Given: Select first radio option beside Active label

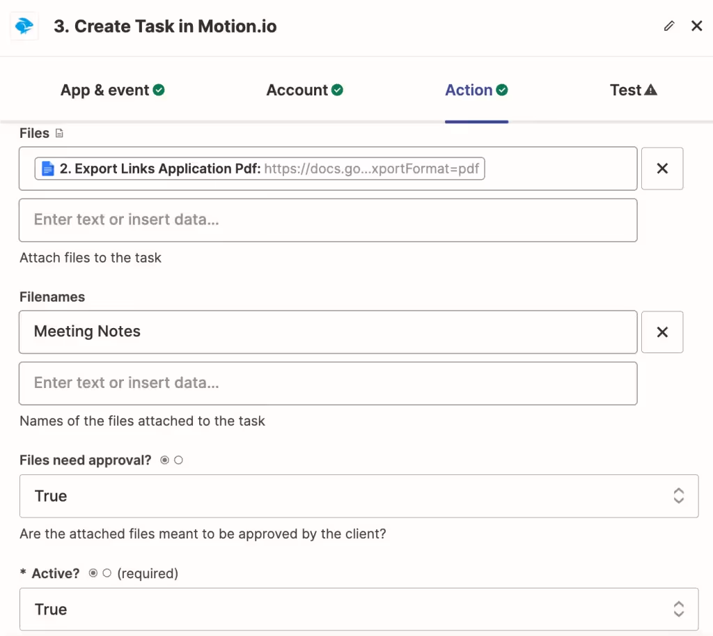Looking at the screenshot, I should [x=93, y=573].
